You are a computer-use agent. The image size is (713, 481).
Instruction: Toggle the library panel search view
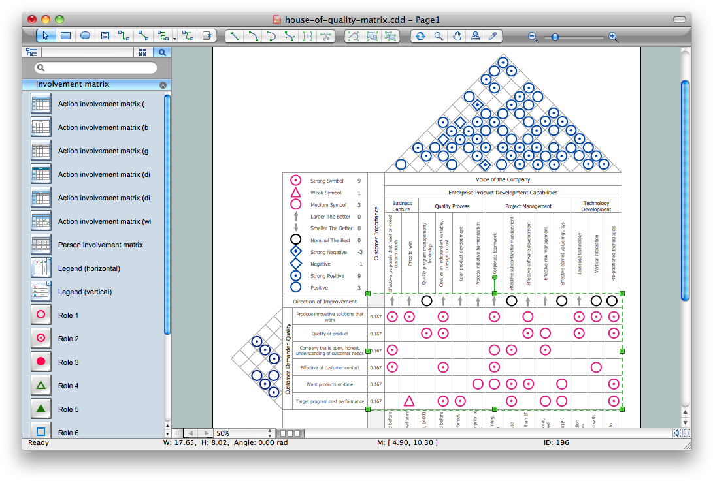click(161, 52)
